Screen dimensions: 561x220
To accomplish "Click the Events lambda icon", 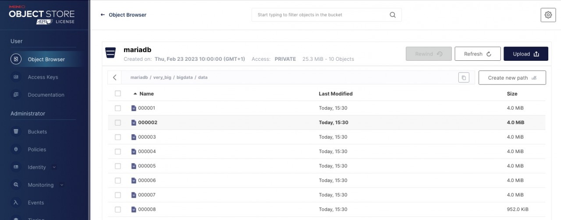I will pyautogui.click(x=16, y=203).
